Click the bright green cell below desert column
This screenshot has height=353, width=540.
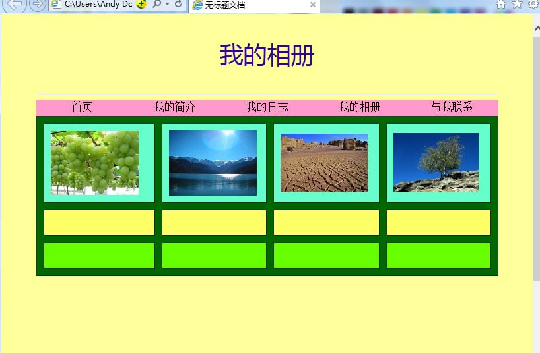pos(327,256)
